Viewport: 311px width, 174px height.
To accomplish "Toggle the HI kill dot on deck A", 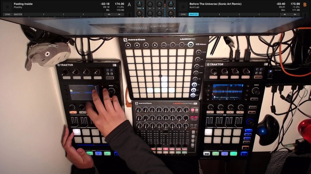I will [154, 8].
